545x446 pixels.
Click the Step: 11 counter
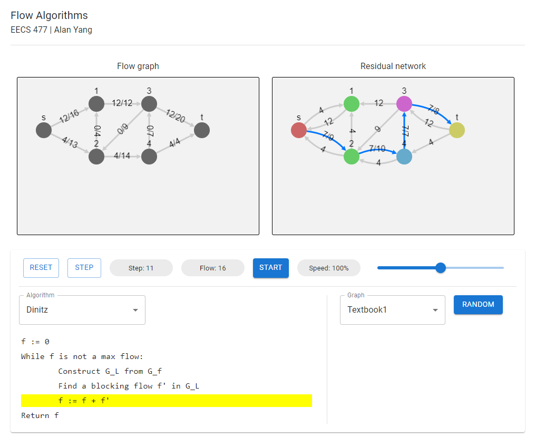141,268
